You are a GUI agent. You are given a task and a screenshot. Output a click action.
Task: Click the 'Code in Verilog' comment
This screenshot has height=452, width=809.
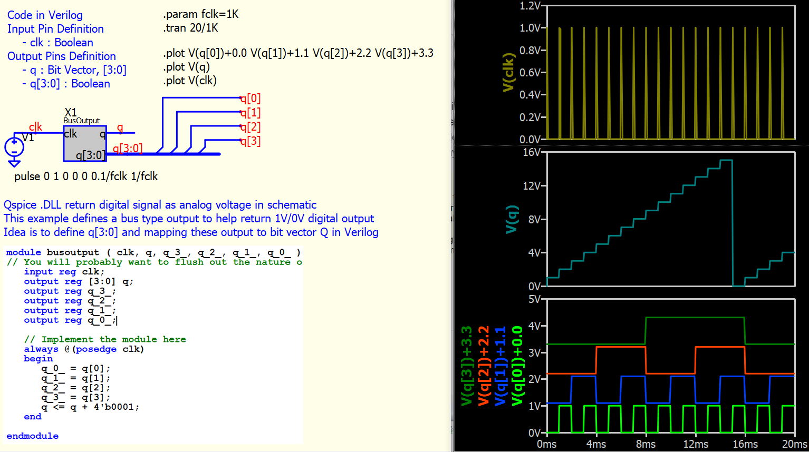coord(45,15)
